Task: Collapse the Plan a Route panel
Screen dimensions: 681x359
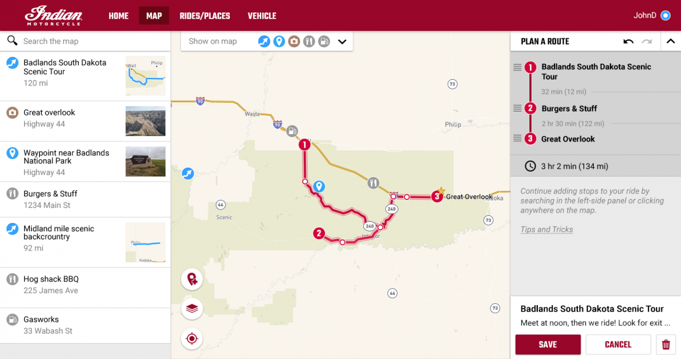Action: 671,41
